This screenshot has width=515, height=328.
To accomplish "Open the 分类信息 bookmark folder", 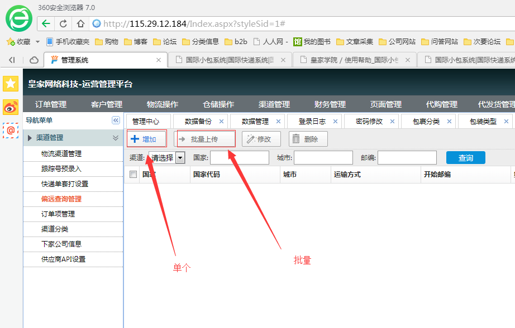I will 201,42.
